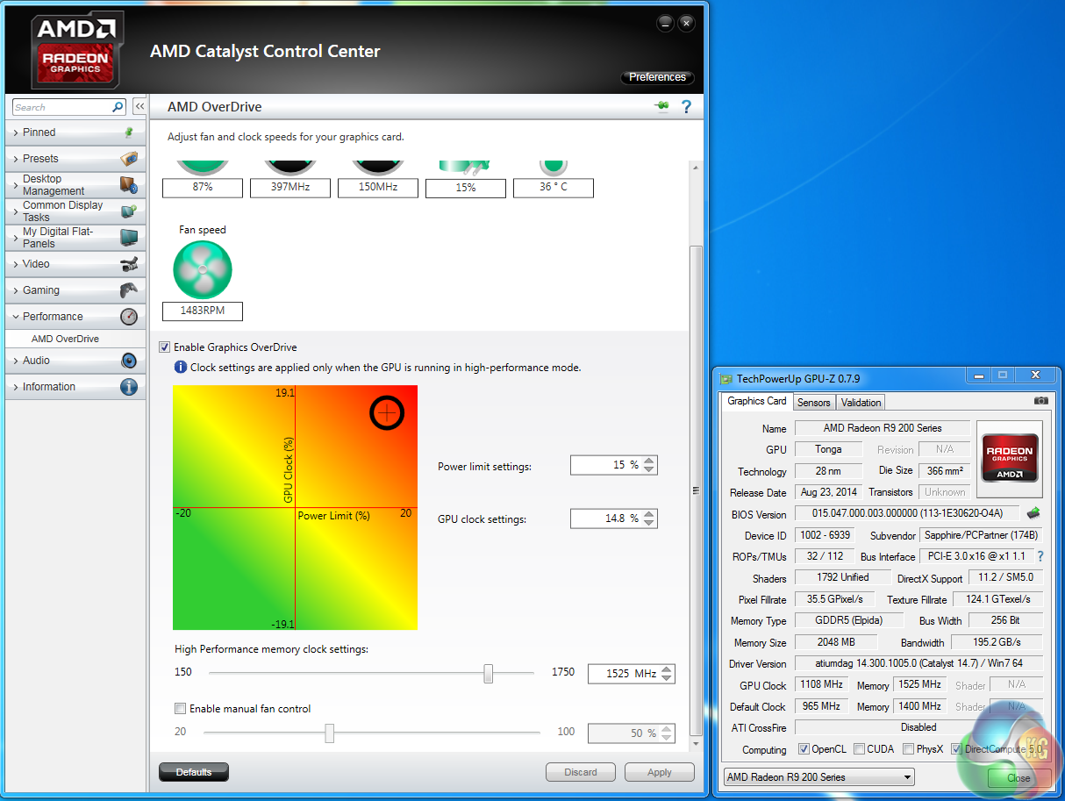Disable the Enable Graphics OverDrive checkbox
This screenshot has width=1065, height=801.
click(165, 347)
